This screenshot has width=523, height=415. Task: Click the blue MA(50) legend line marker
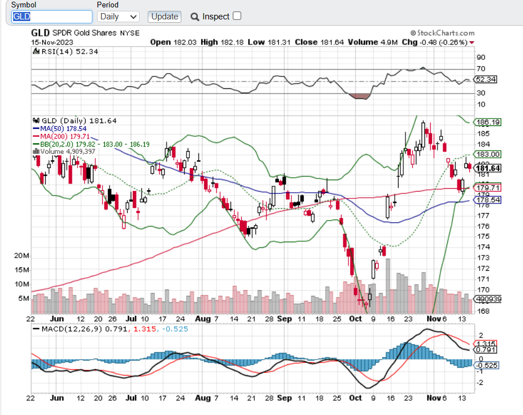(x=34, y=129)
